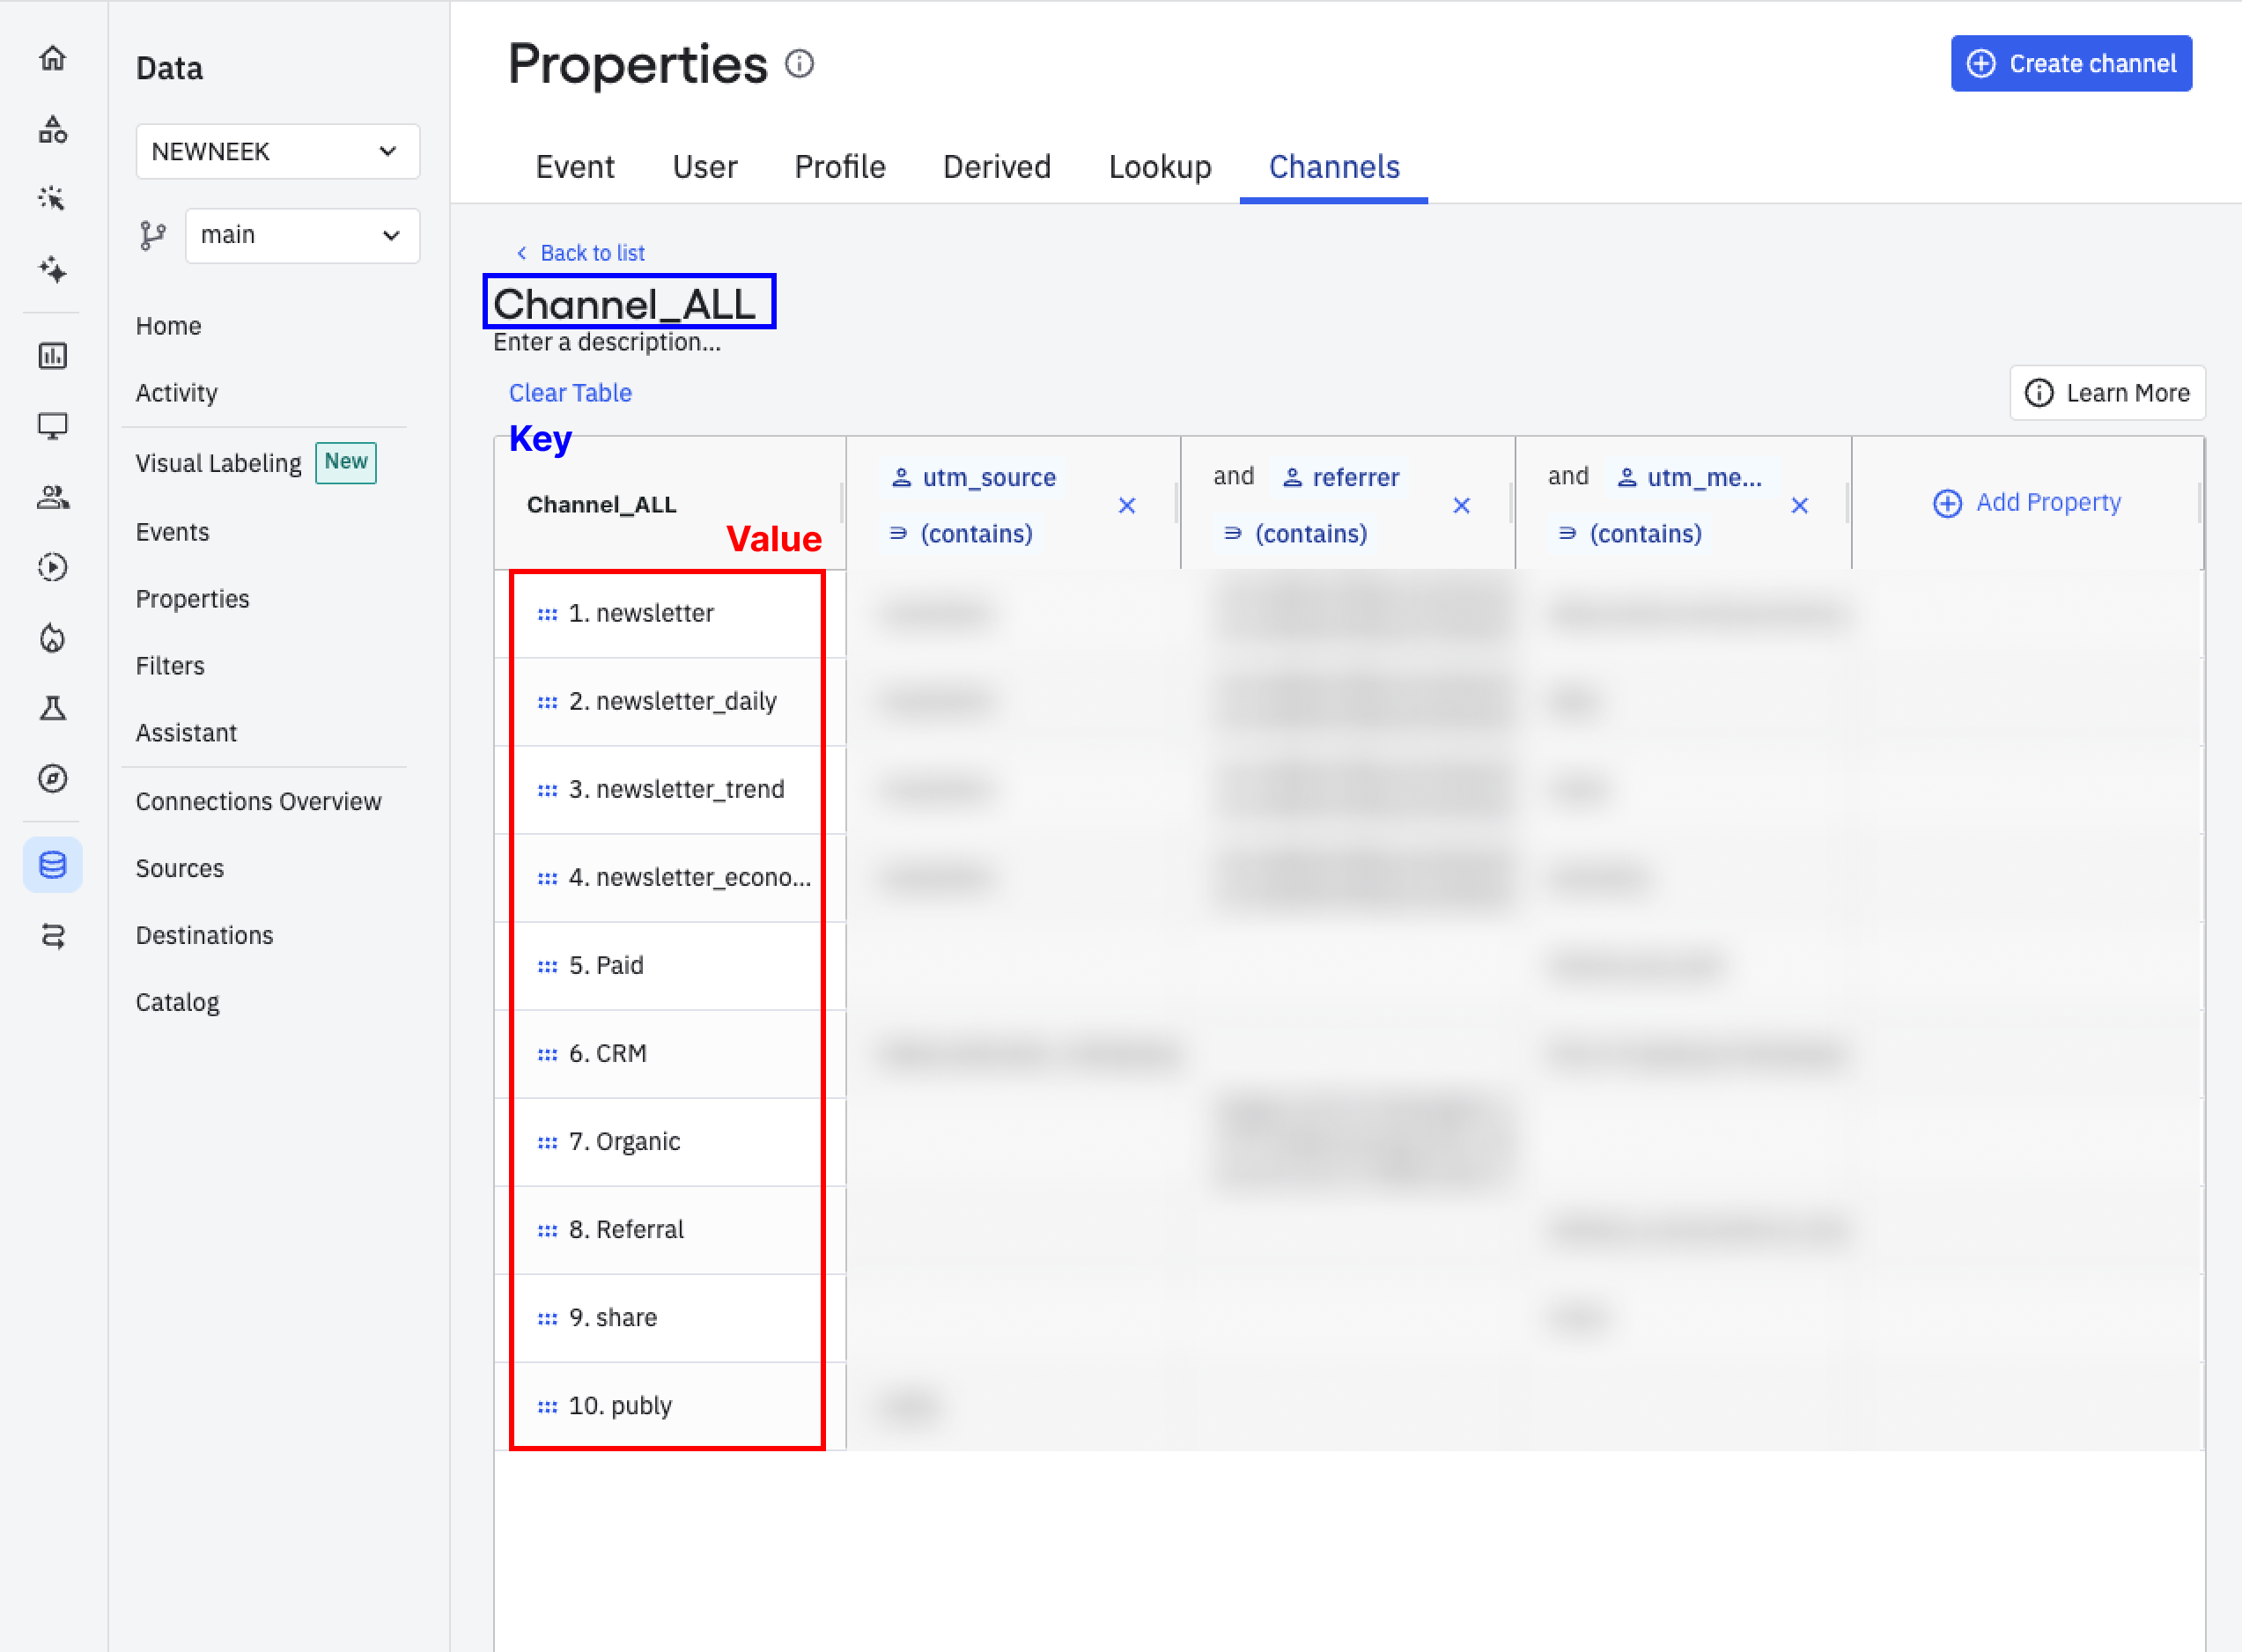Open the bar chart icon in rail
This screenshot has width=2242, height=1652.
tap(53, 356)
